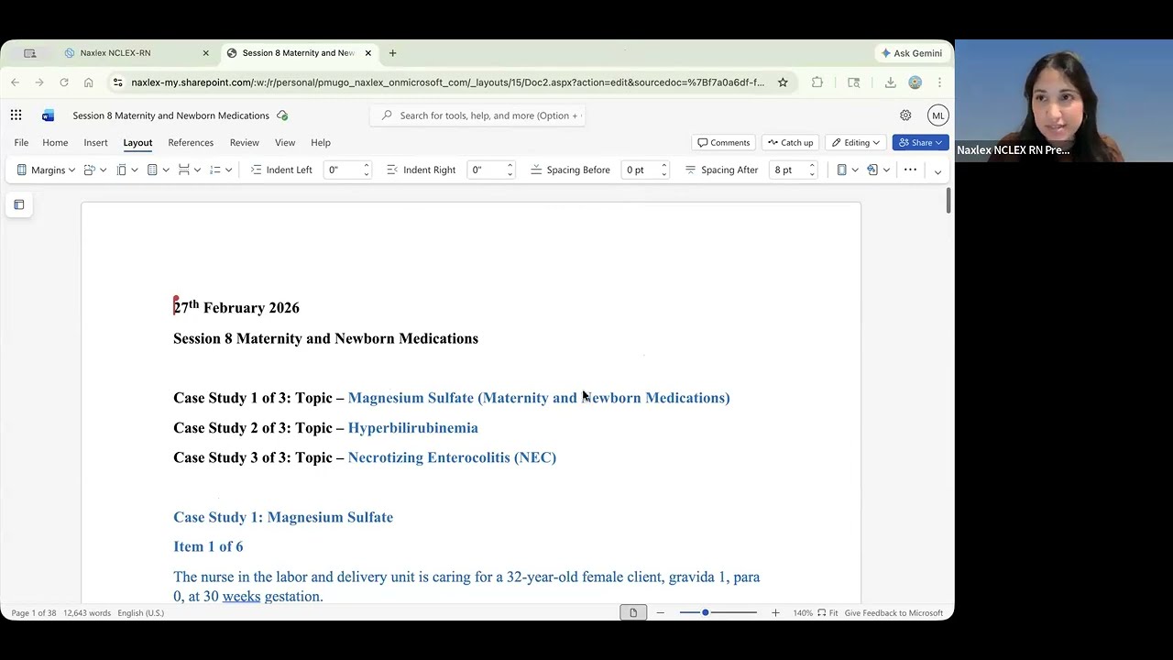This screenshot has height=660, width=1173.
Task: Click the page Size icon in ribbon
Action: 121,170
